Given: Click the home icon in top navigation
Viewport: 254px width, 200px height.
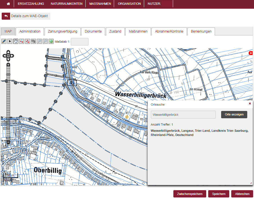Looking at the screenshot, I should 8,4.
